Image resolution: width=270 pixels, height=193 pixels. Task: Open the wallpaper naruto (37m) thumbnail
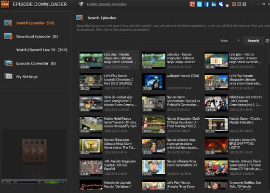[154, 82]
